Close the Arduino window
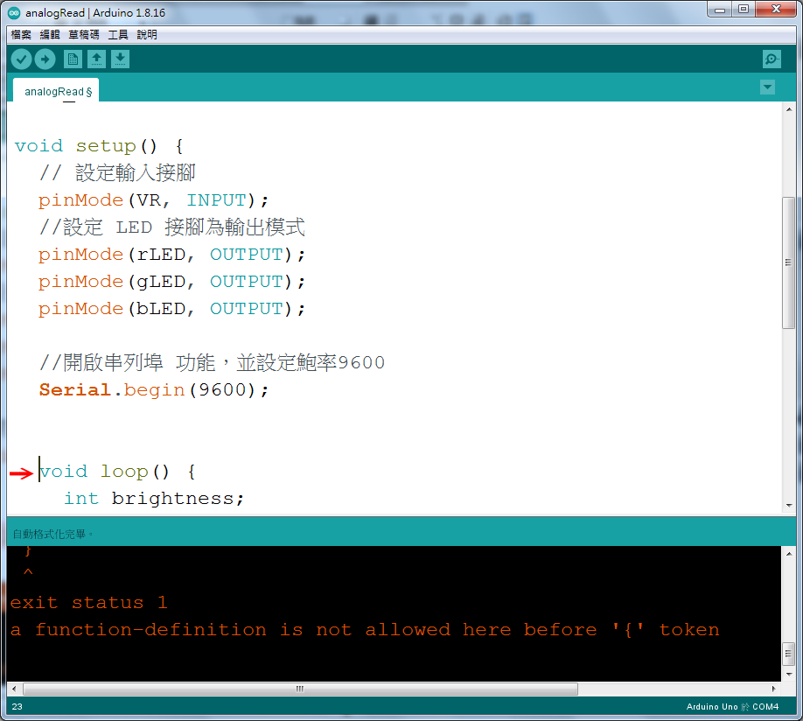Viewport: 803px width, 721px height. (776, 10)
